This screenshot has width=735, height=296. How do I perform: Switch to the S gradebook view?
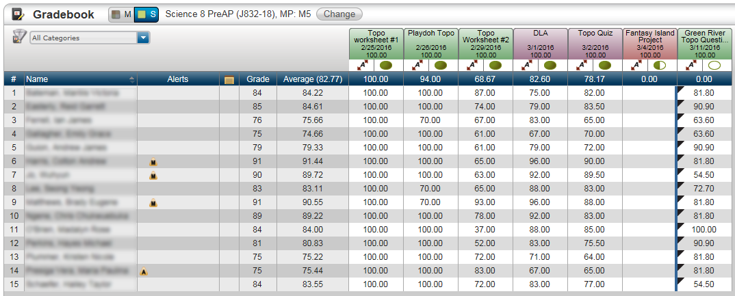click(x=146, y=14)
